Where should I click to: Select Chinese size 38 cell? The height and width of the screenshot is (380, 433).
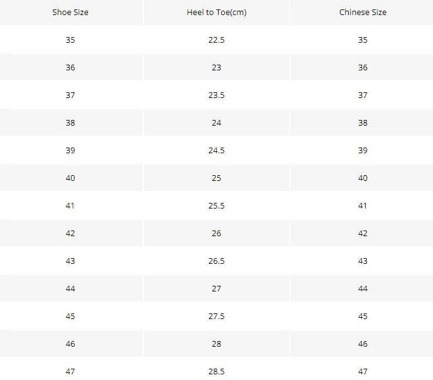(363, 122)
